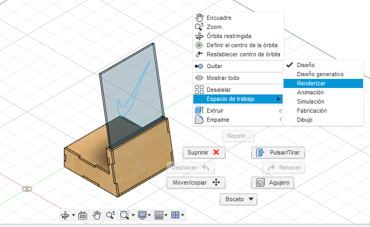Select Empalme (fillet) menu entry
The height and width of the screenshot is (227, 370).
tap(238, 120)
